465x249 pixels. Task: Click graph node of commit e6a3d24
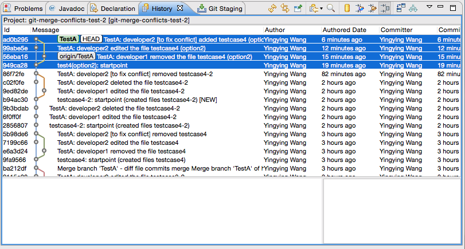[44, 151]
